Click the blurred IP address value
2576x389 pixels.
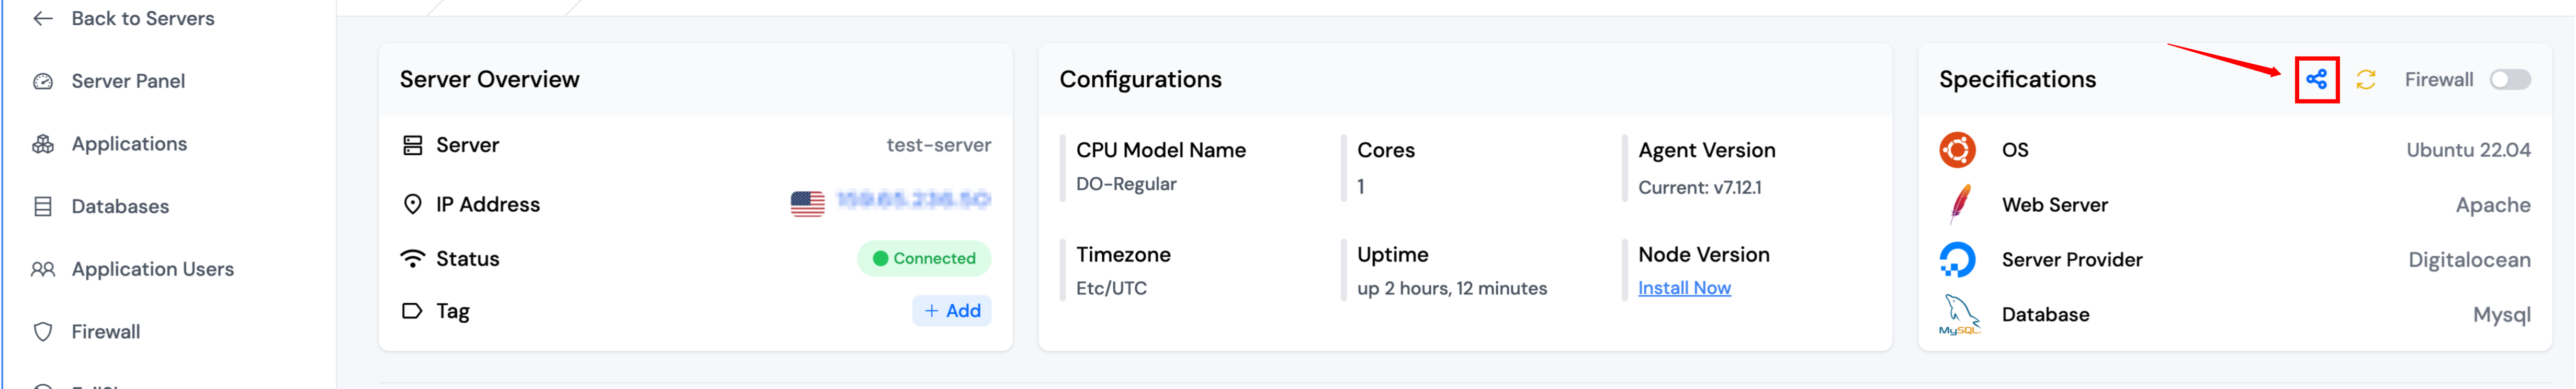[913, 201]
